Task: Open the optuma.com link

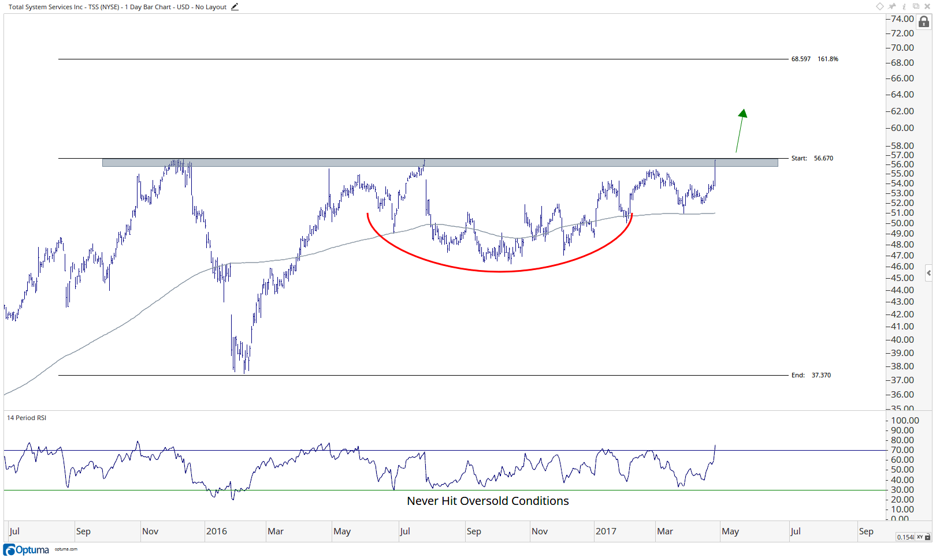Action: coord(66,549)
